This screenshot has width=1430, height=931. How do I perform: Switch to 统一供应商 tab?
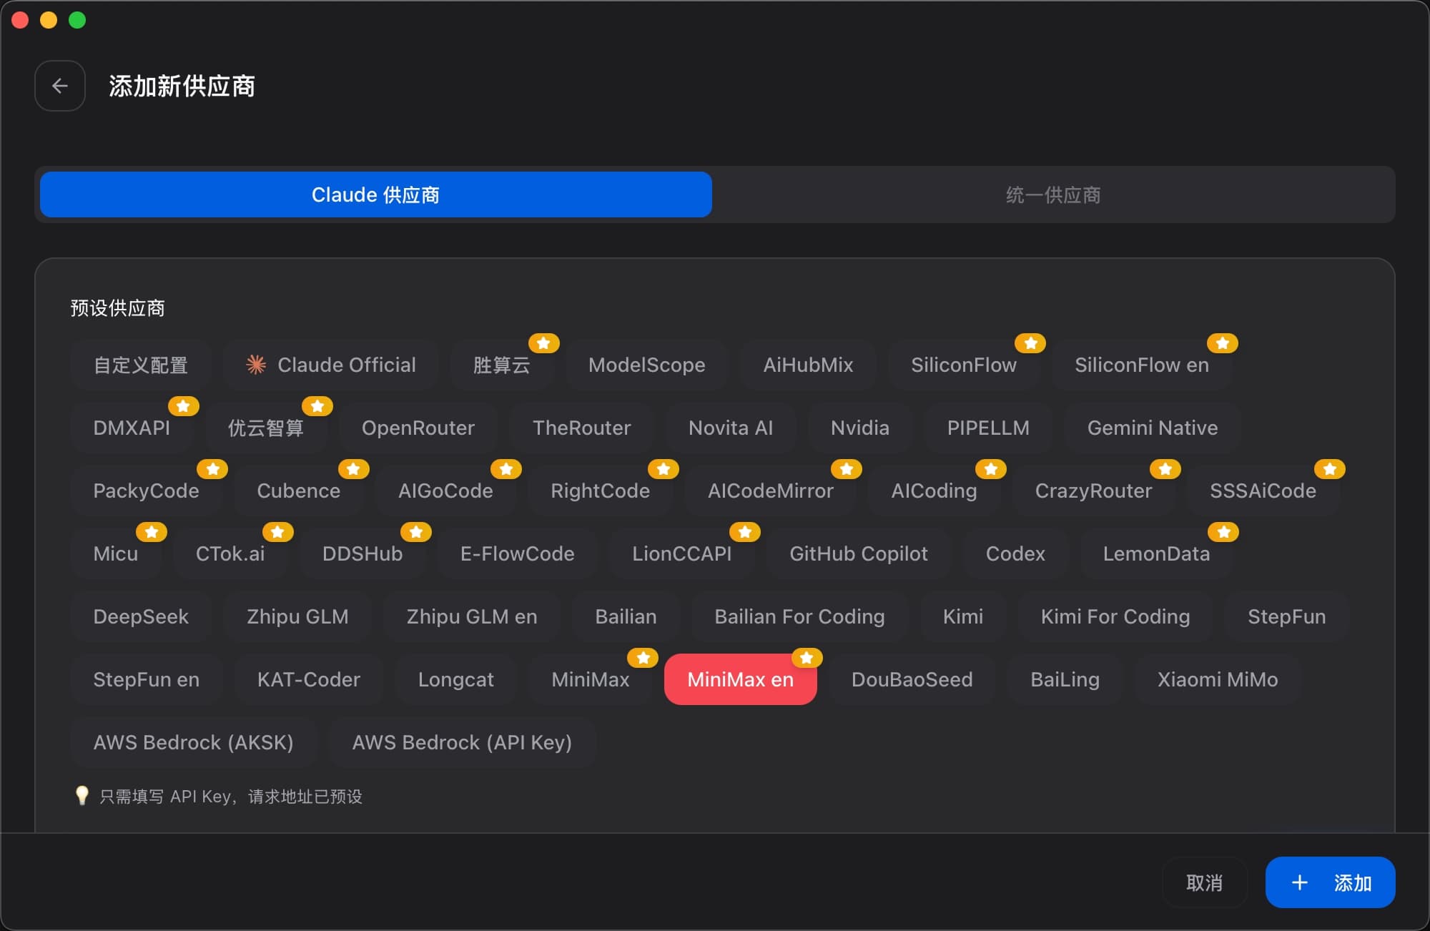1053,194
